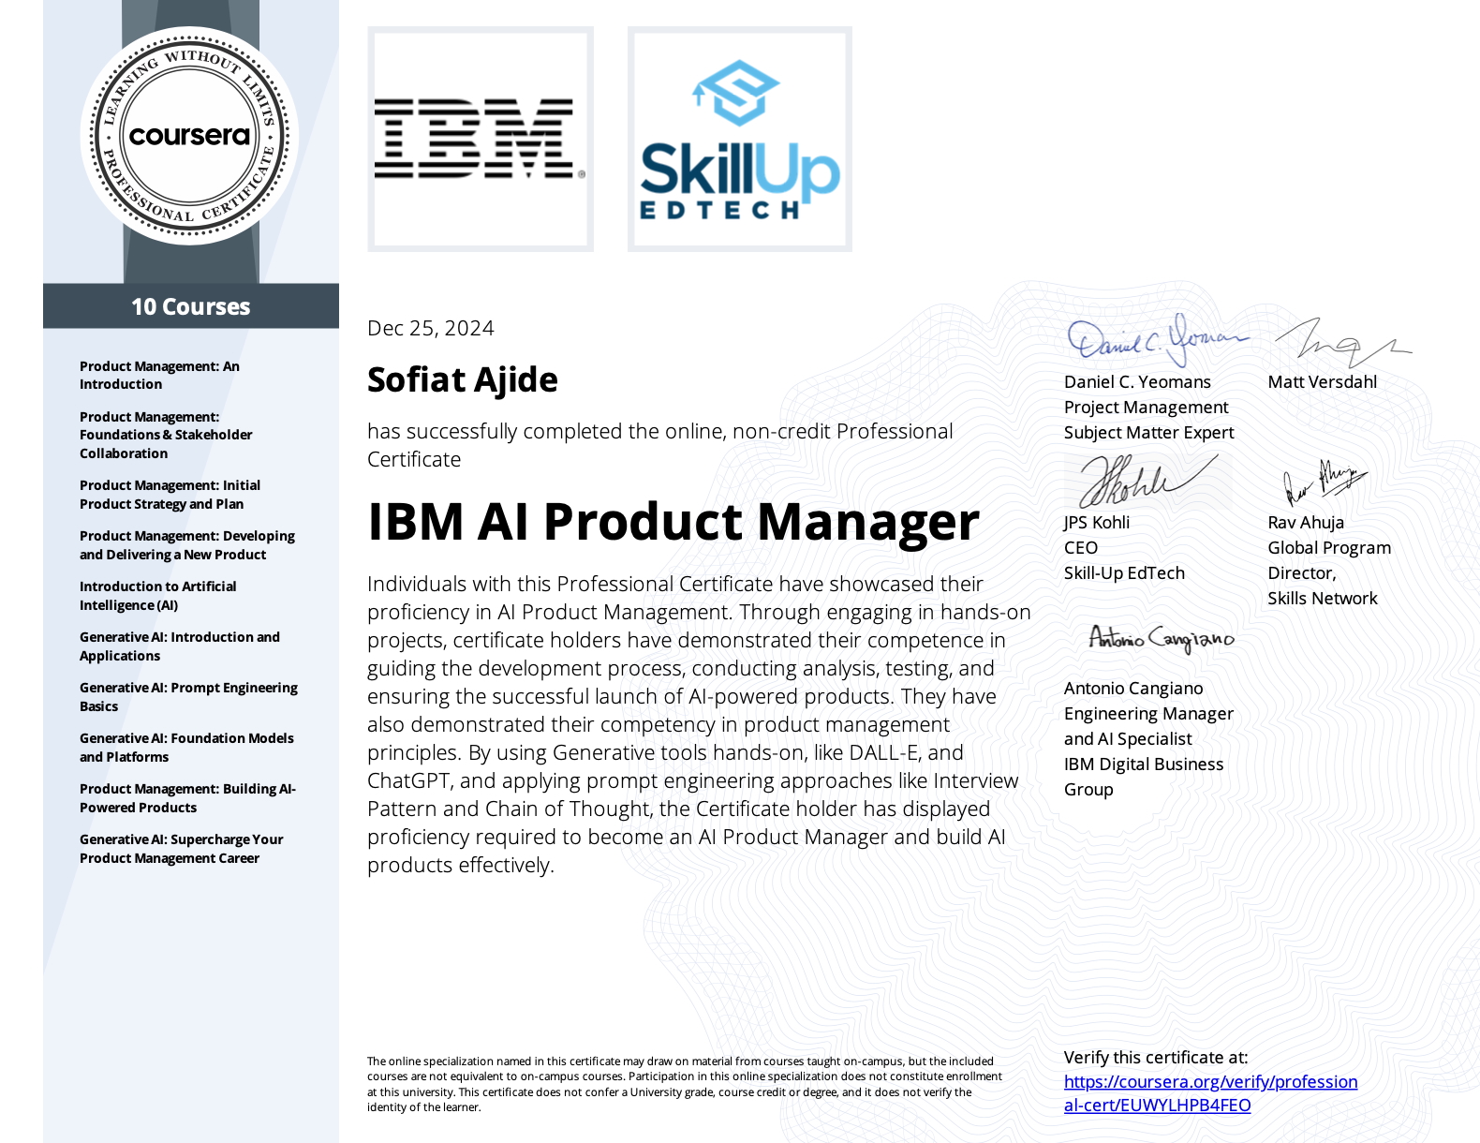This screenshot has height=1143, width=1480.
Task: Click 'Skills Network' under Rav Ahuja
Action: pyautogui.click(x=1322, y=598)
